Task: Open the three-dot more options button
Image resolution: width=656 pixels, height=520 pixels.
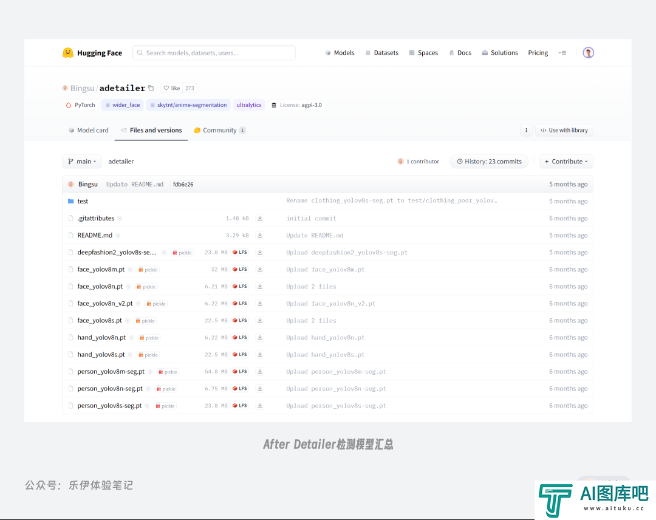Action: click(x=526, y=130)
